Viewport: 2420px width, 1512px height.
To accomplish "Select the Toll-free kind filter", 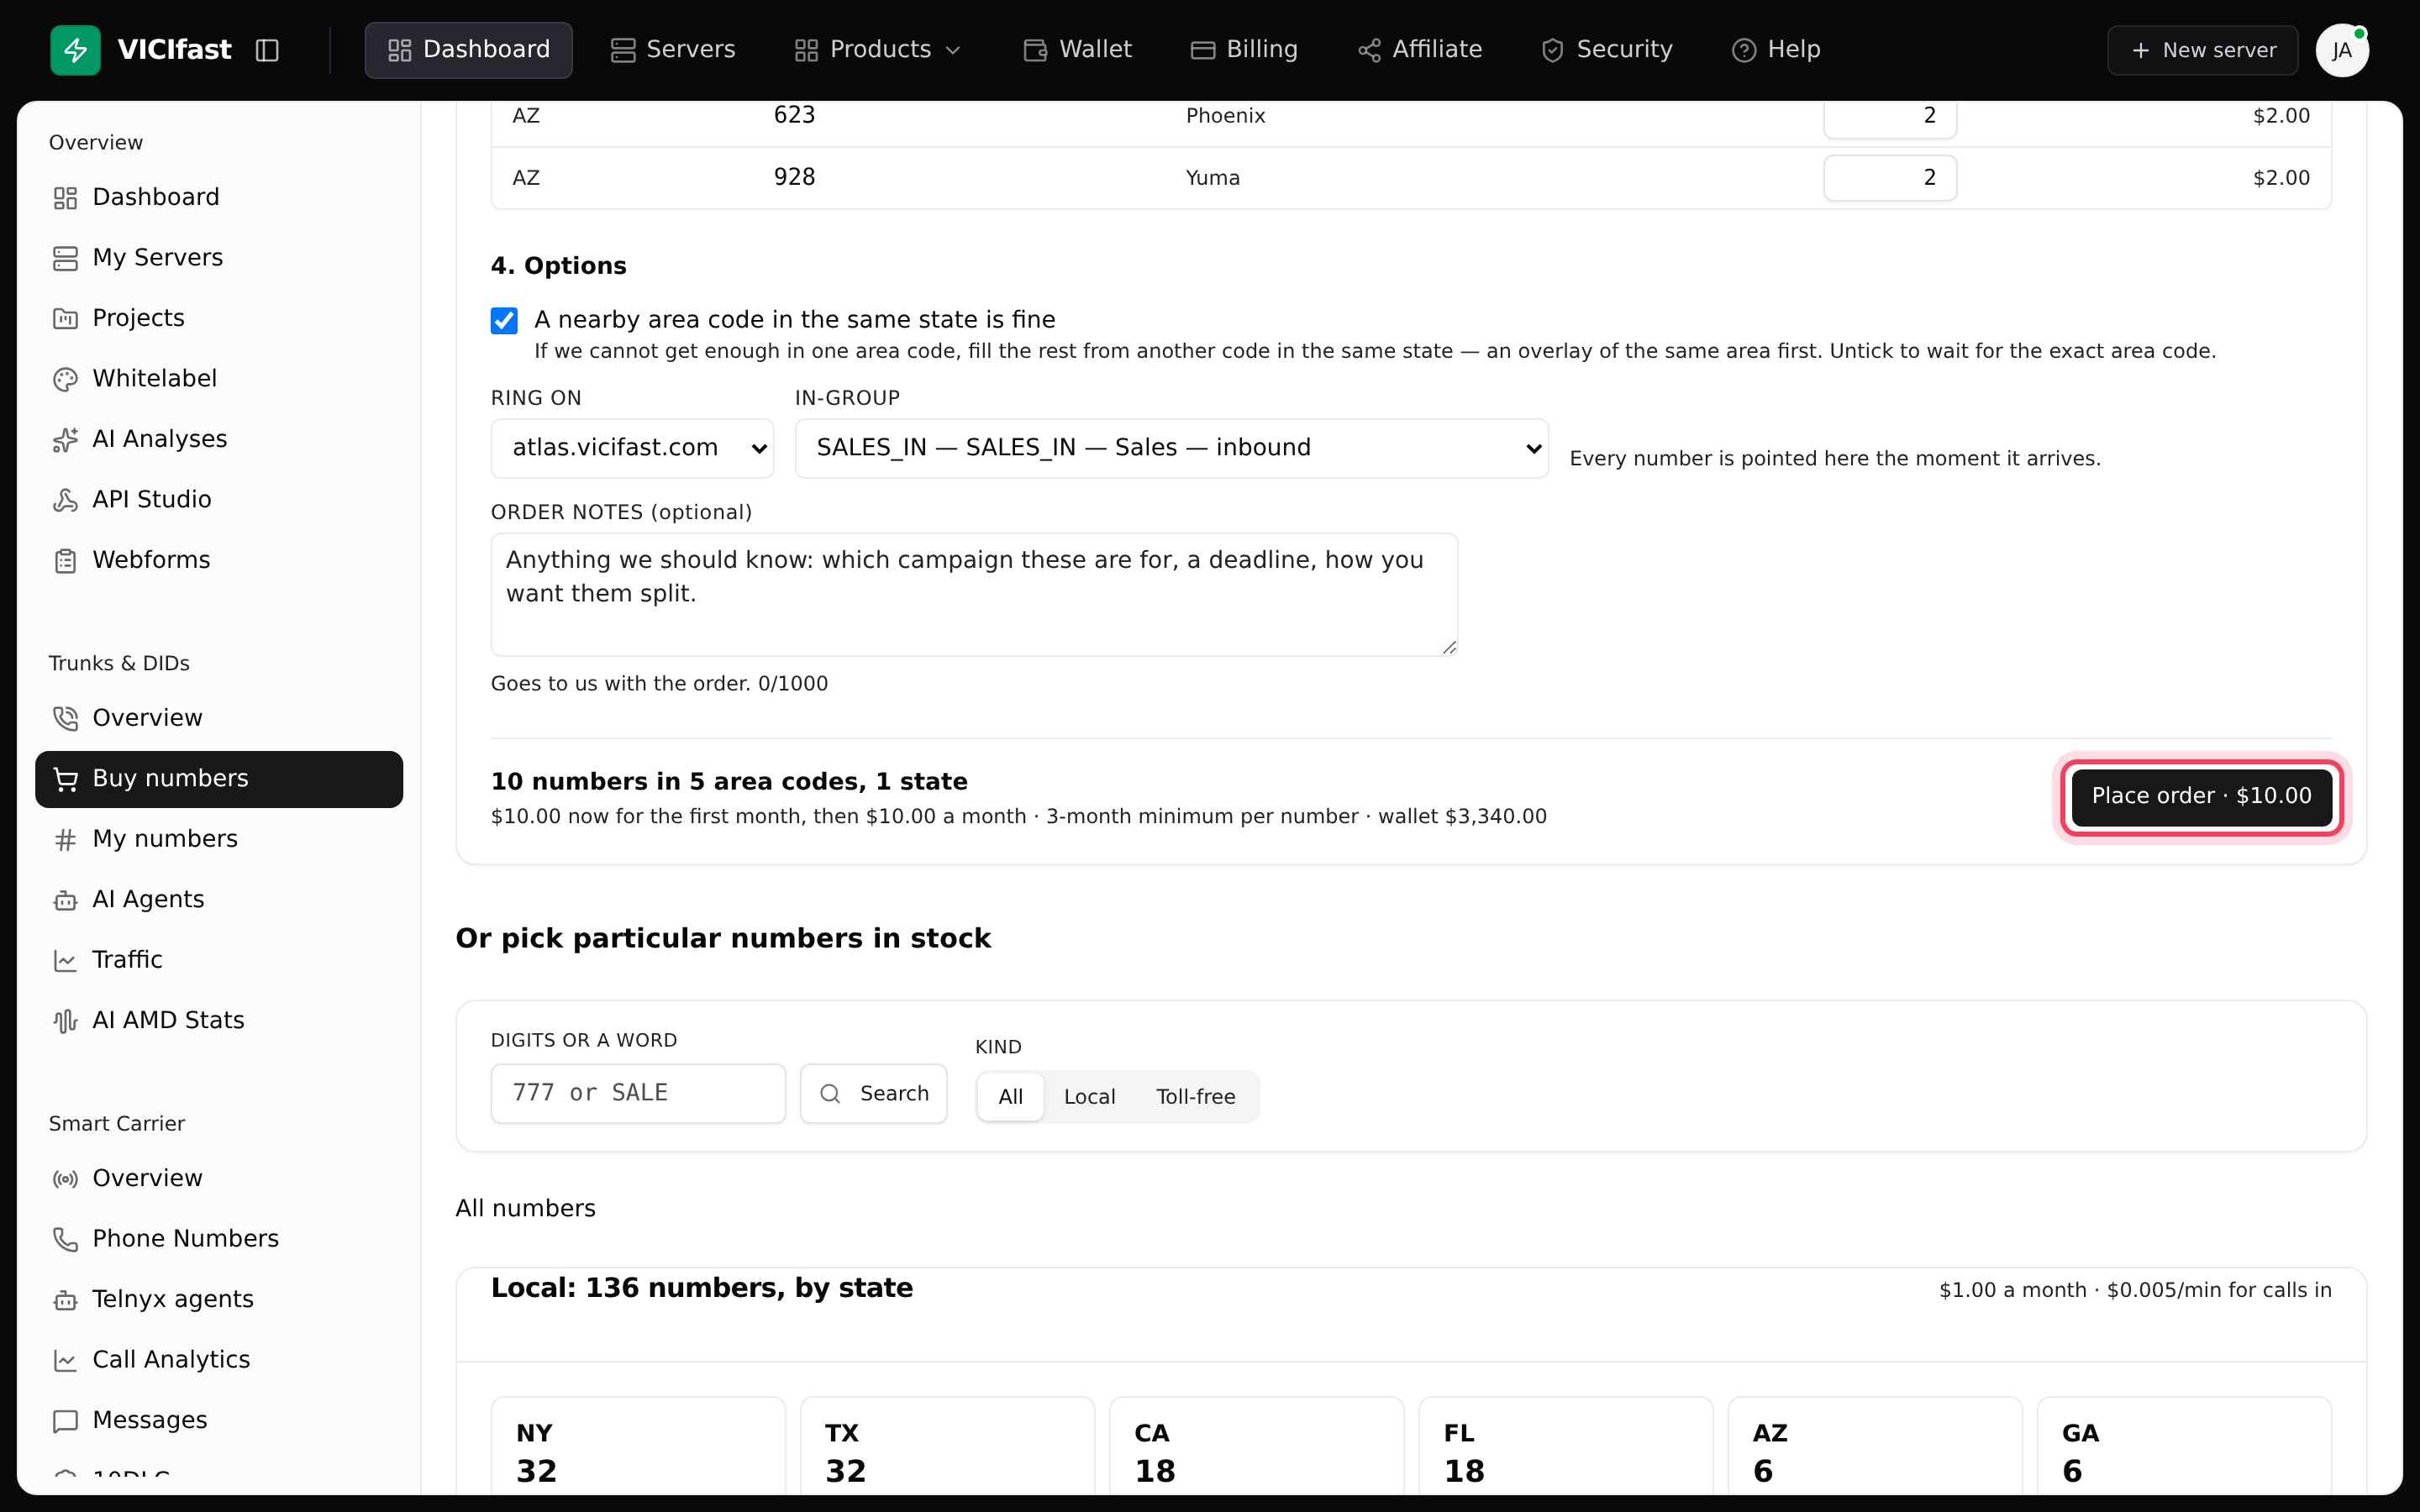I will click(1195, 1097).
